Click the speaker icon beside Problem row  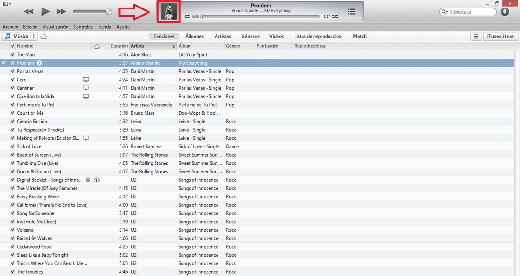click(x=4, y=63)
